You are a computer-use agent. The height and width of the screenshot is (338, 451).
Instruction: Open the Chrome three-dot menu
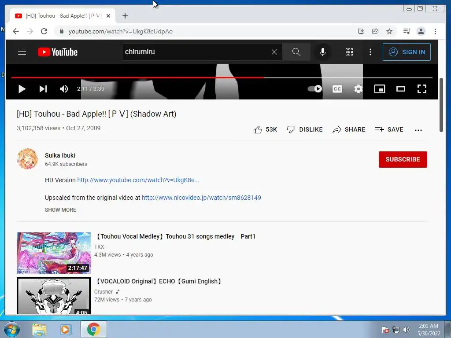[435, 31]
